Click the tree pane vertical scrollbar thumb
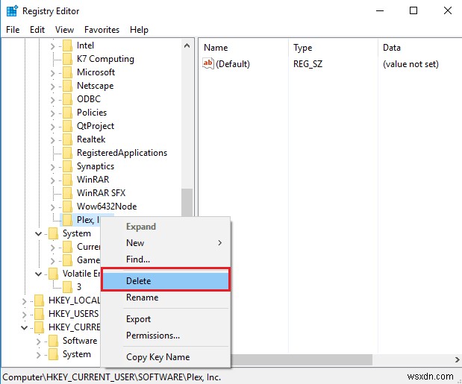Viewport: 462px width, 384px height. [x=187, y=203]
